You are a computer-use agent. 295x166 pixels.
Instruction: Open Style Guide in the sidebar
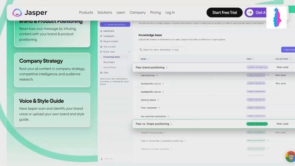109,62
